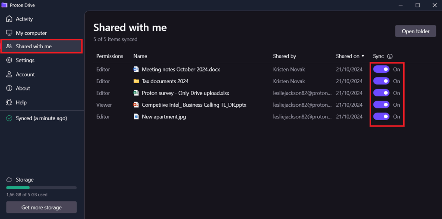Viewport: 442px width, 219px height.
Task: Click Editor permission in New apartment row
Action: point(103,117)
